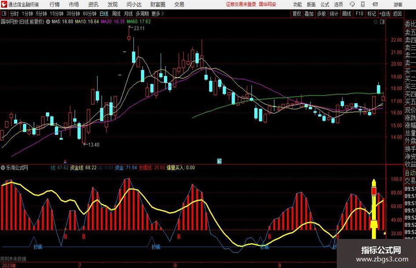Click the 统计 statistics toolbar button
416x268 pixels.
click(x=334, y=14)
